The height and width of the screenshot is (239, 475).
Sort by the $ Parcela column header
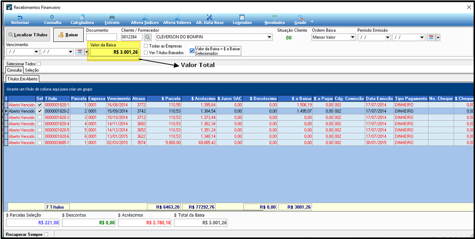point(164,98)
